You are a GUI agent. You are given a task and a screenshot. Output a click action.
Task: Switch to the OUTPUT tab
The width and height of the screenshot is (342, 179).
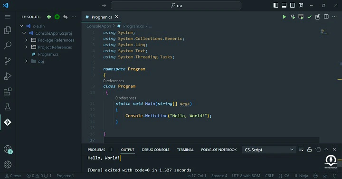tap(128, 150)
